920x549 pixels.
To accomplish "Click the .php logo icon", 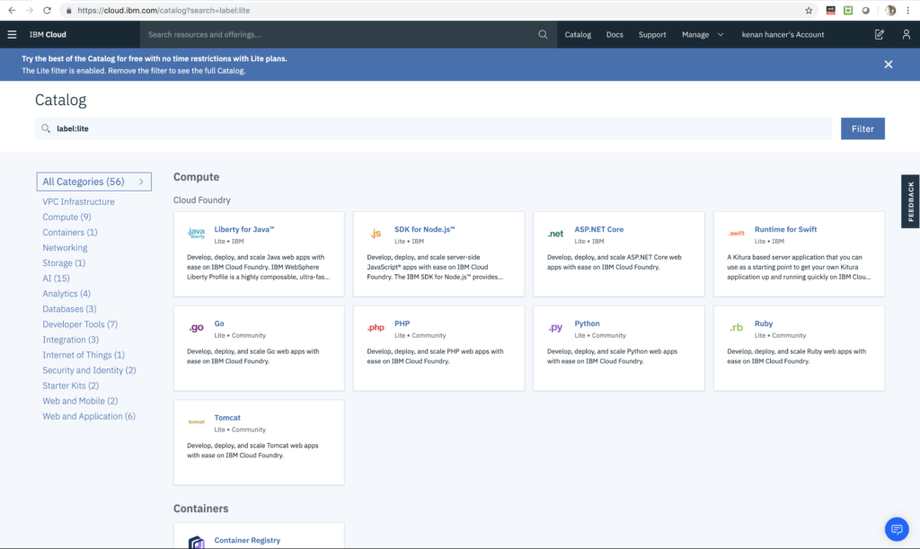I will [376, 327].
